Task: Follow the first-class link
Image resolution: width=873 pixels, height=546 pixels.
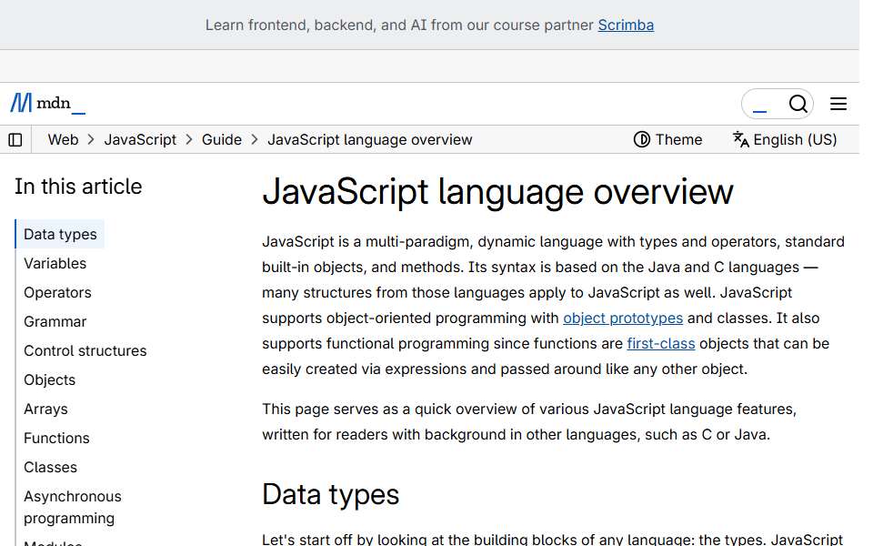Action: (x=661, y=343)
